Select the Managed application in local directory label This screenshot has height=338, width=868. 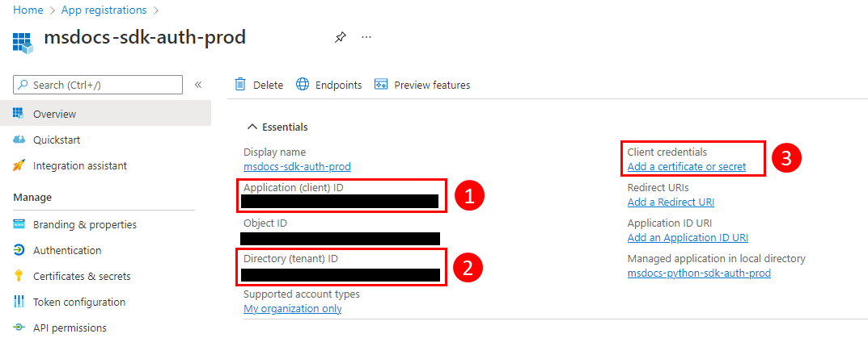[716, 258]
